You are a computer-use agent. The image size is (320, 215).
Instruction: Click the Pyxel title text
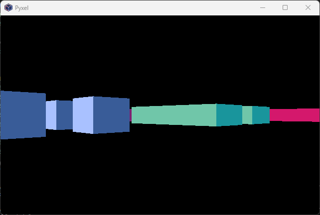[21, 8]
